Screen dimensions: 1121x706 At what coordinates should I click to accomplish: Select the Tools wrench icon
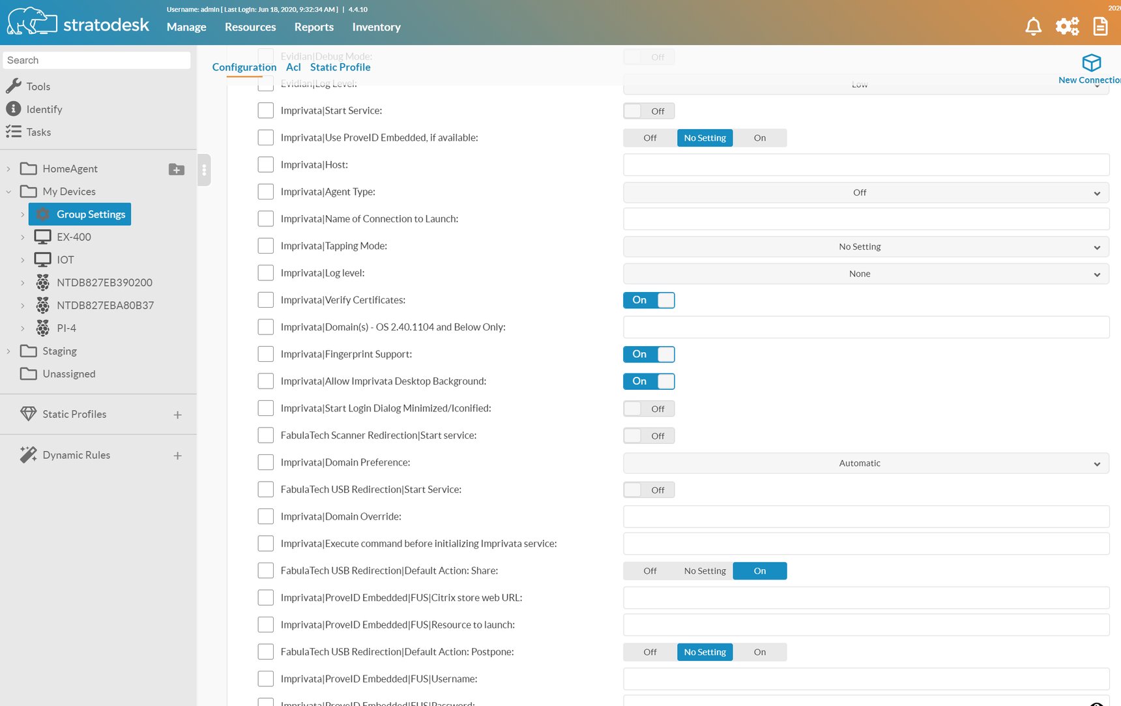[x=14, y=86]
